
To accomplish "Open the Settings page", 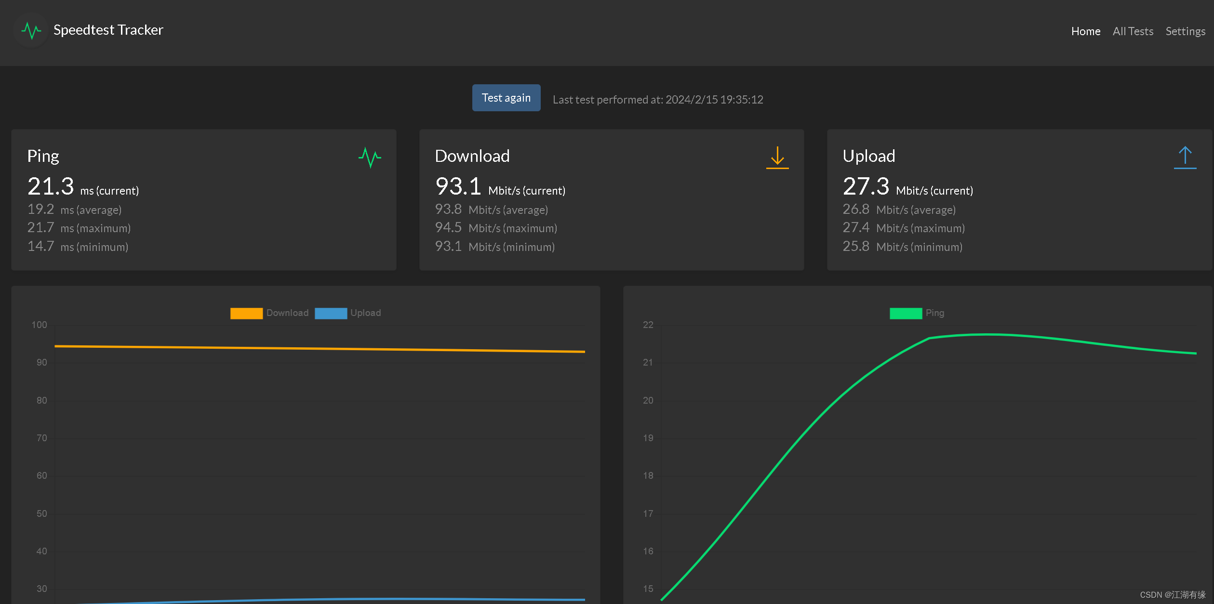I will [x=1185, y=31].
